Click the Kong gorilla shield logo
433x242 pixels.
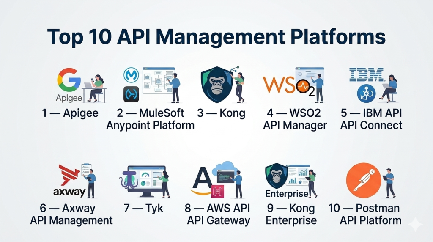[x=216, y=85]
